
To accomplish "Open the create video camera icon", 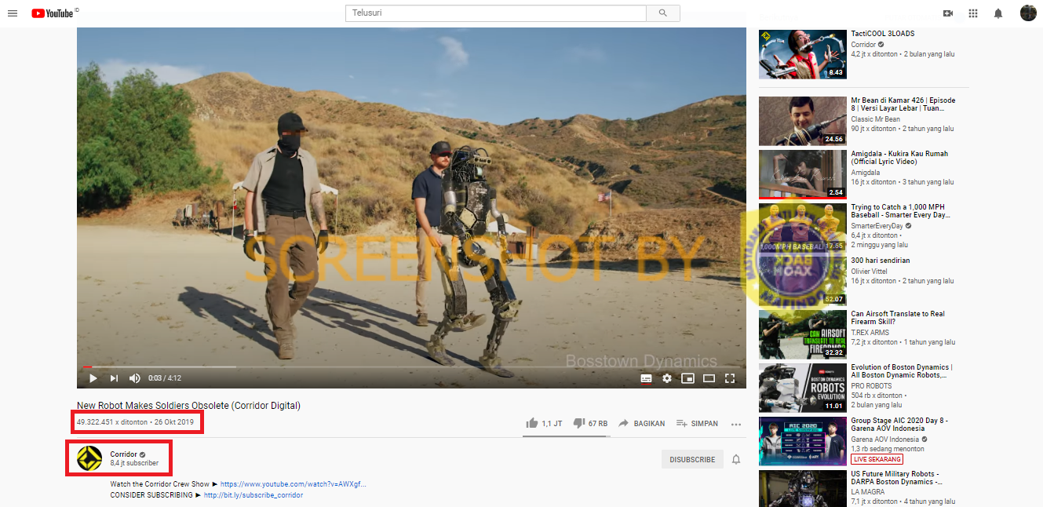I will point(948,13).
